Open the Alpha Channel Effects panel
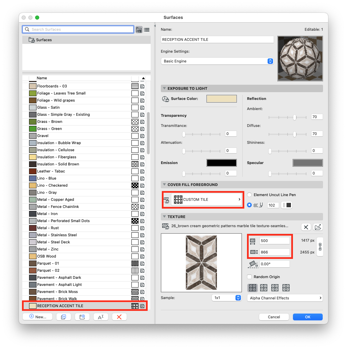 click(x=285, y=298)
